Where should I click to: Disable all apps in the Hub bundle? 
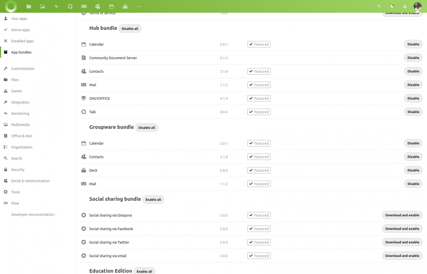click(x=130, y=29)
